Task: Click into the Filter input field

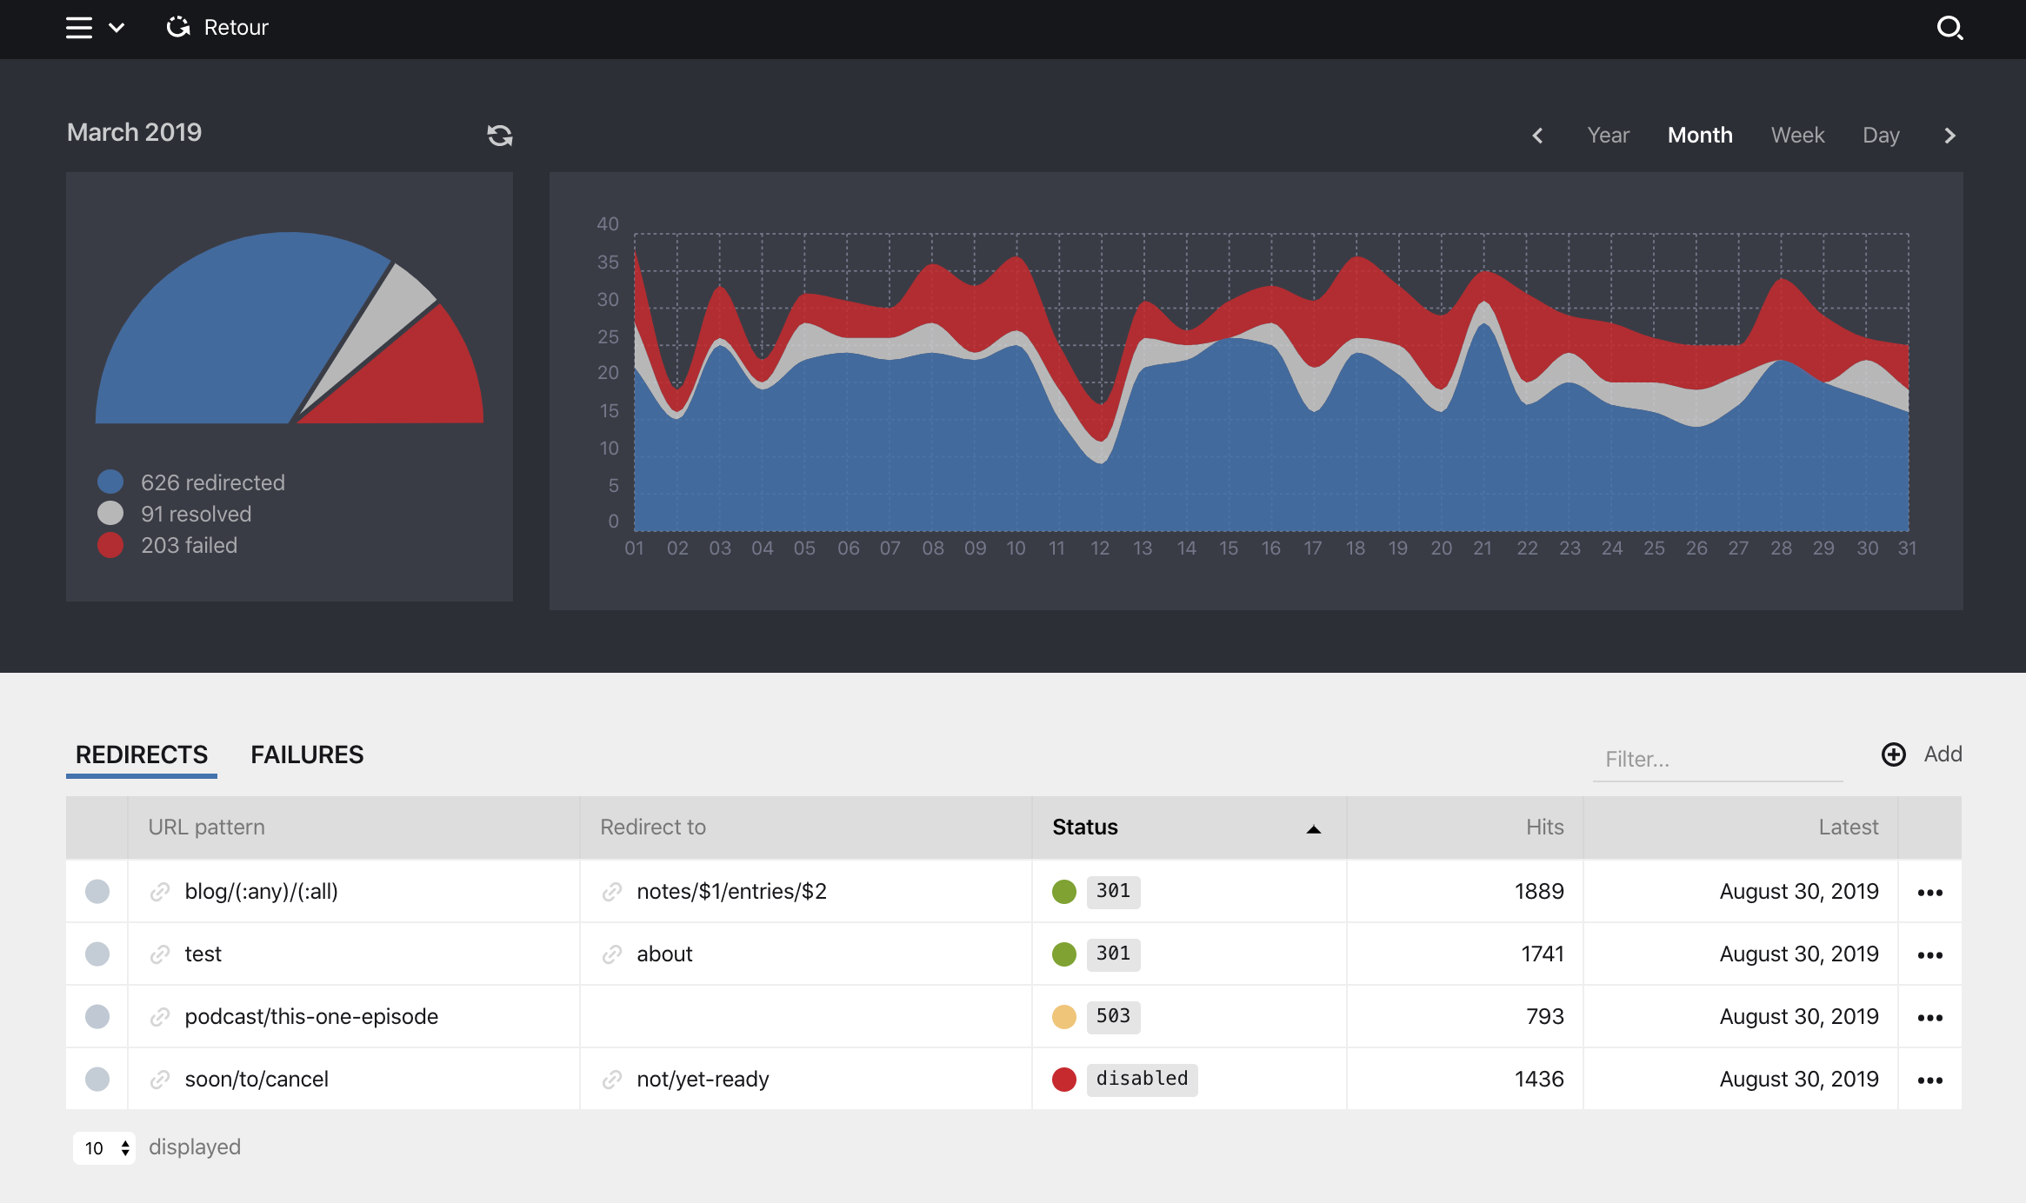Action: 1716,760
